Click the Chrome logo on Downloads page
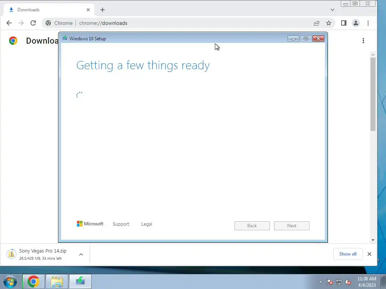Image resolution: width=386 pixels, height=289 pixels. (13, 41)
